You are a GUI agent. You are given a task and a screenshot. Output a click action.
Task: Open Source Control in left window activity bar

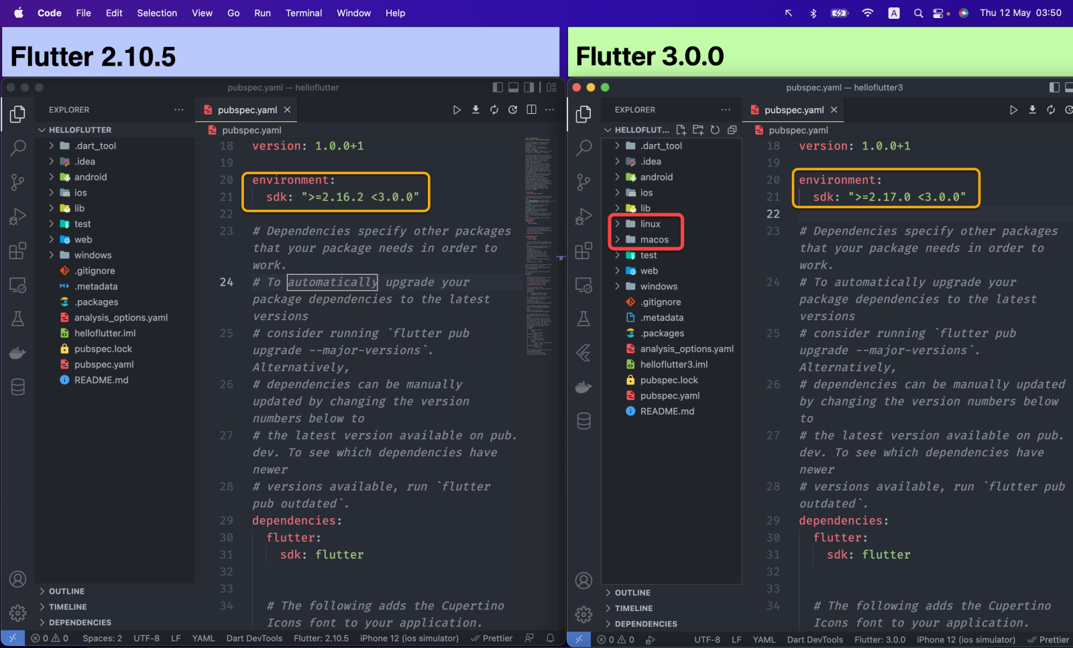[x=18, y=182]
